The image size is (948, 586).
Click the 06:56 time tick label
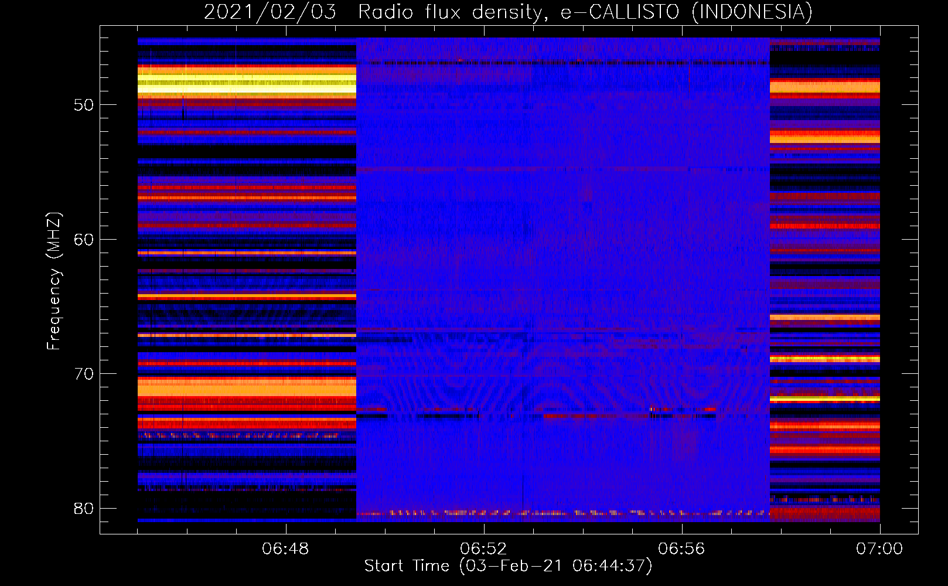click(x=681, y=548)
